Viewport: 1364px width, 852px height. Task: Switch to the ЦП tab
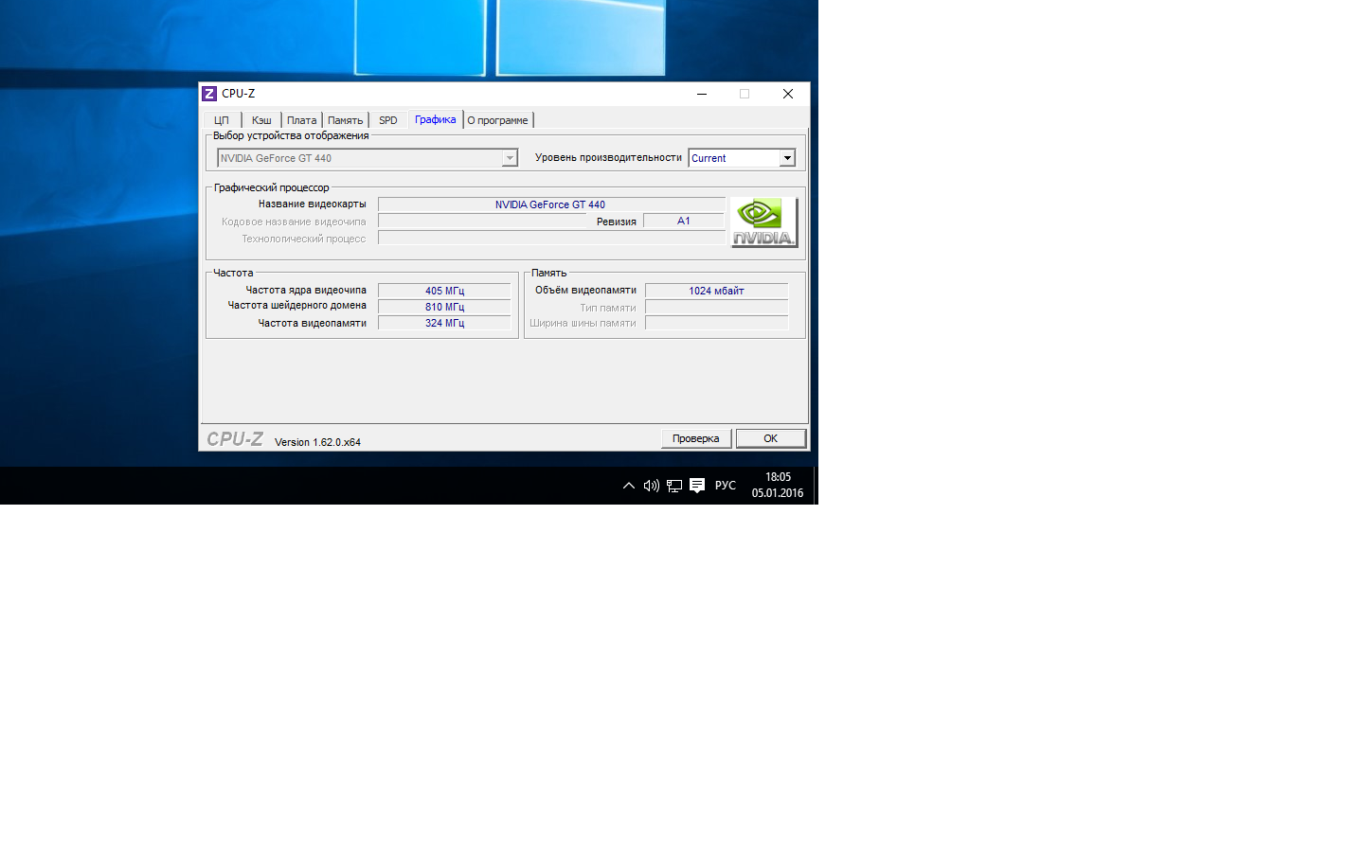pyautogui.click(x=222, y=120)
